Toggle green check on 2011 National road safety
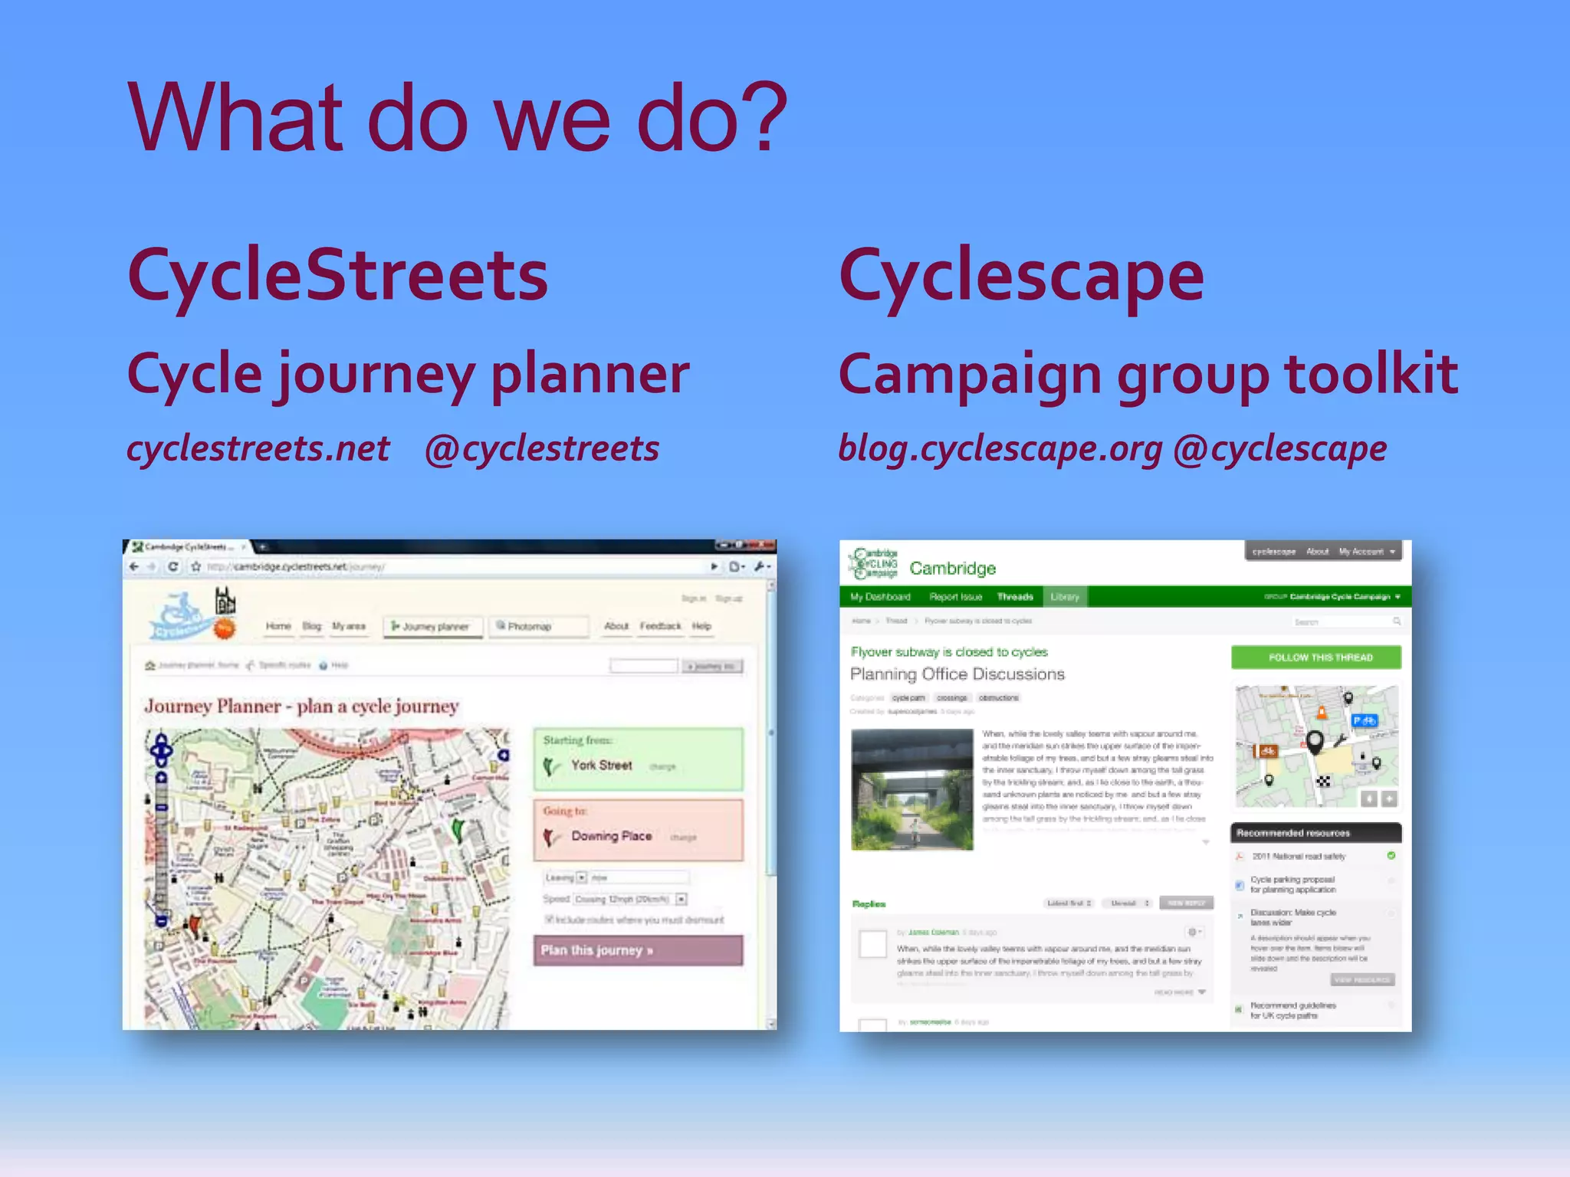This screenshot has height=1177, width=1570. (1391, 856)
